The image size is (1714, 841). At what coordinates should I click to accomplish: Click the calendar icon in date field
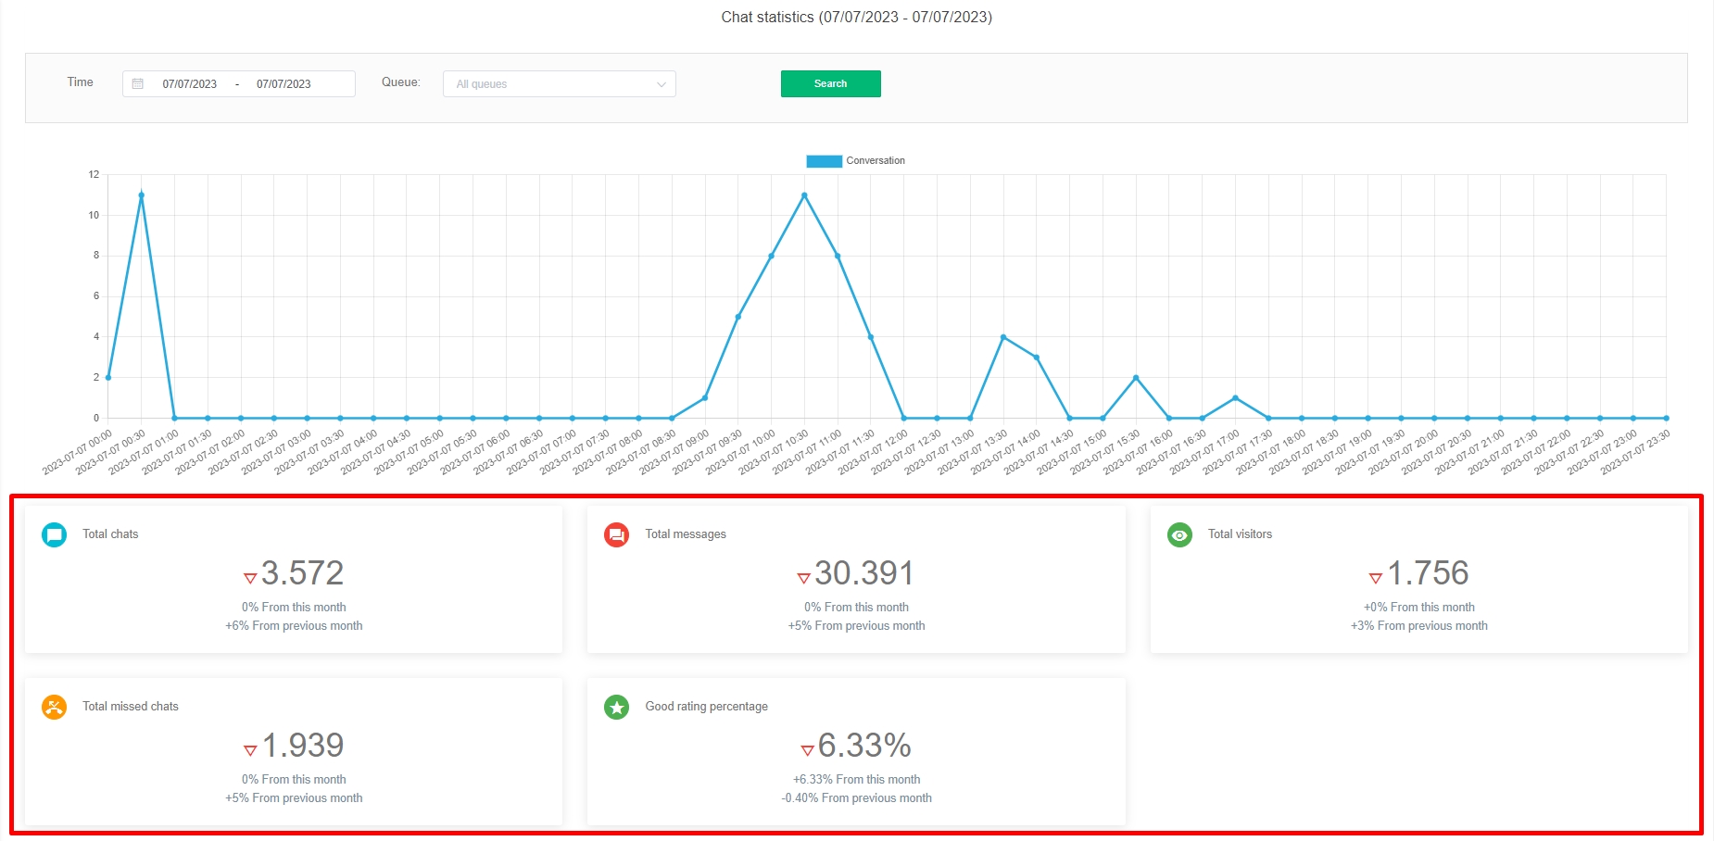(138, 84)
